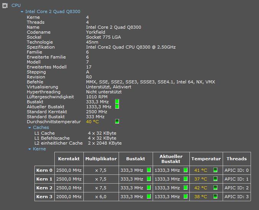Click the Temperatur column header
The height and width of the screenshot is (210, 259).
206,159
